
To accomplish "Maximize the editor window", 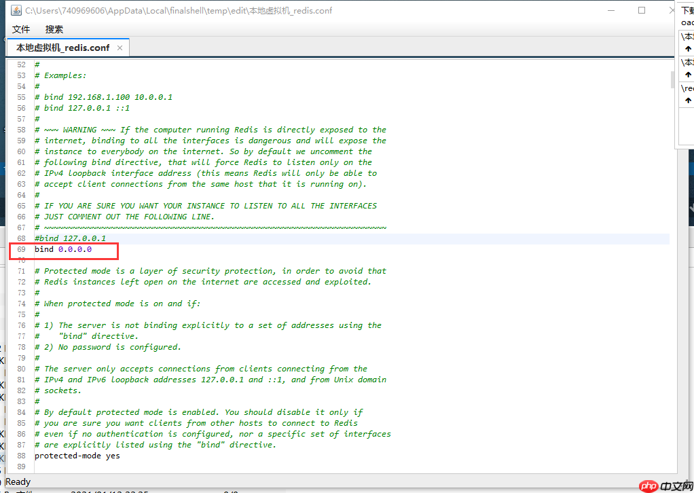I will coord(641,10).
